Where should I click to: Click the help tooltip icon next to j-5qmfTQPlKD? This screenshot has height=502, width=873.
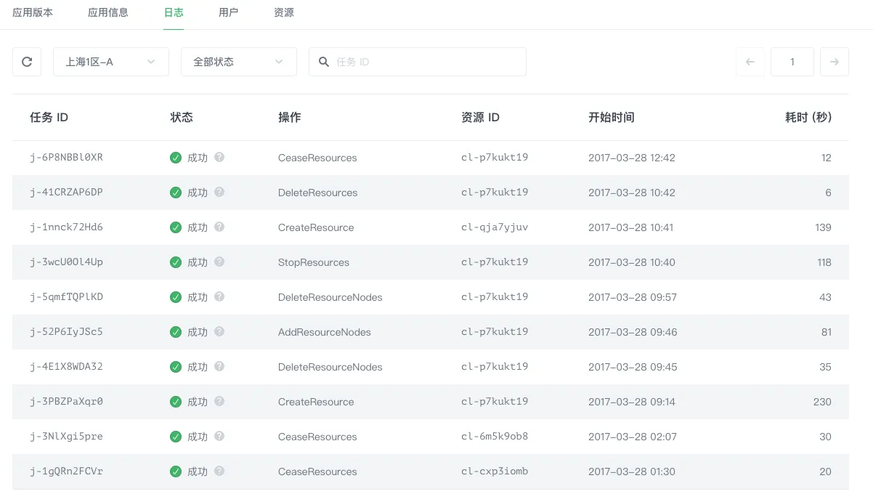(x=219, y=297)
